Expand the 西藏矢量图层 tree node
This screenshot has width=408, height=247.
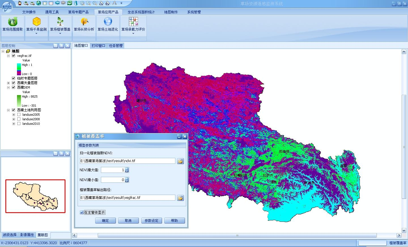click(x=8, y=83)
